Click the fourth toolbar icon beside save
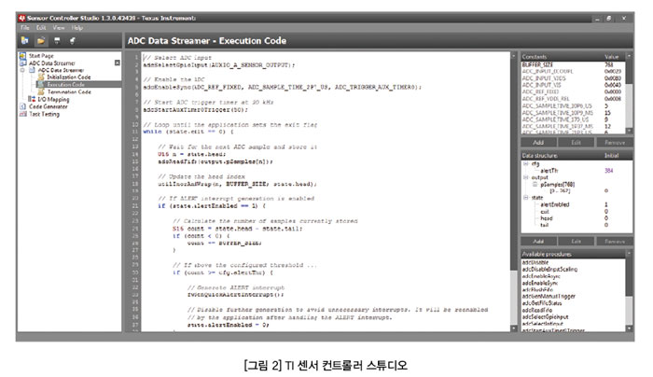This screenshot has height=377, width=653. [73, 40]
